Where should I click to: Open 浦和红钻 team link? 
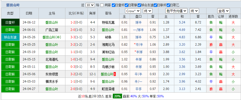pos(108,52)
